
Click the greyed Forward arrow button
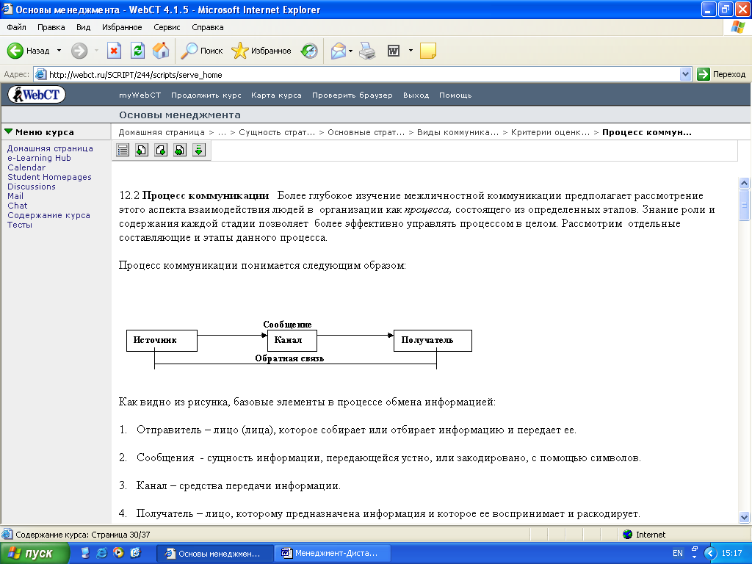(x=79, y=51)
